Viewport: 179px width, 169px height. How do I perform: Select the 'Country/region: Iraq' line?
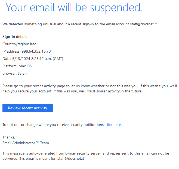19,44
